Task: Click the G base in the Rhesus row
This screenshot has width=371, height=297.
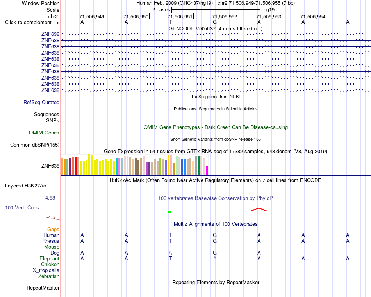Action: (x=215, y=241)
